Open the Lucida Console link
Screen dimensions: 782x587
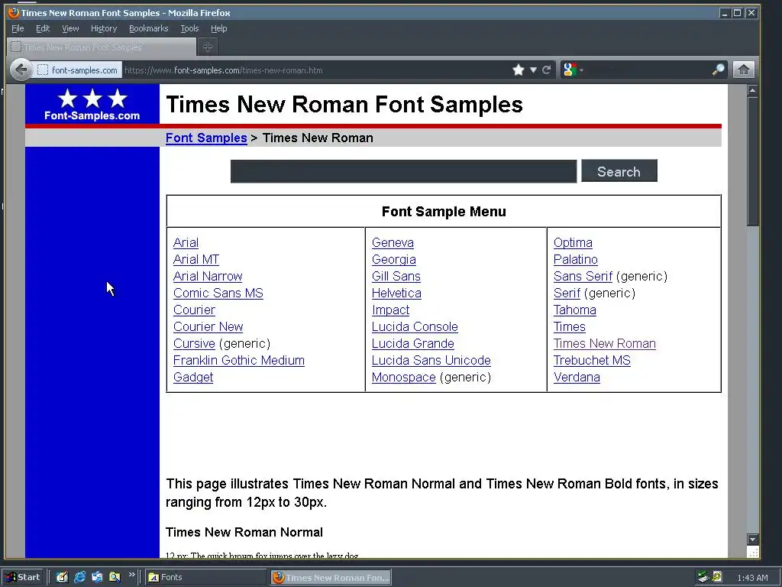(415, 326)
